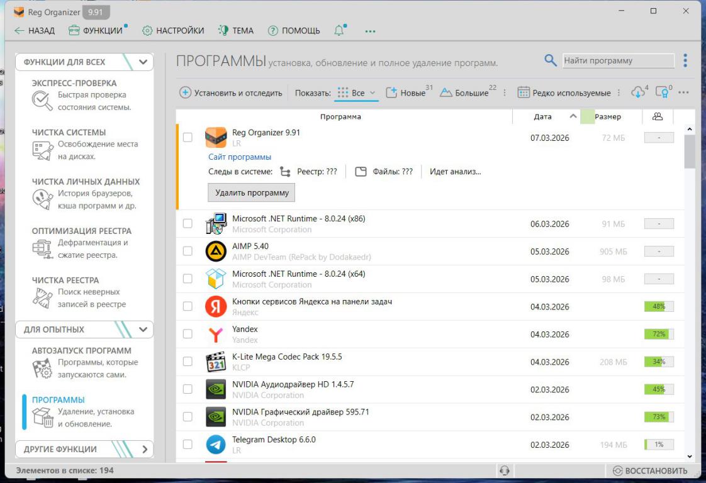Click Удалить программу button
The image size is (706, 483).
(251, 192)
